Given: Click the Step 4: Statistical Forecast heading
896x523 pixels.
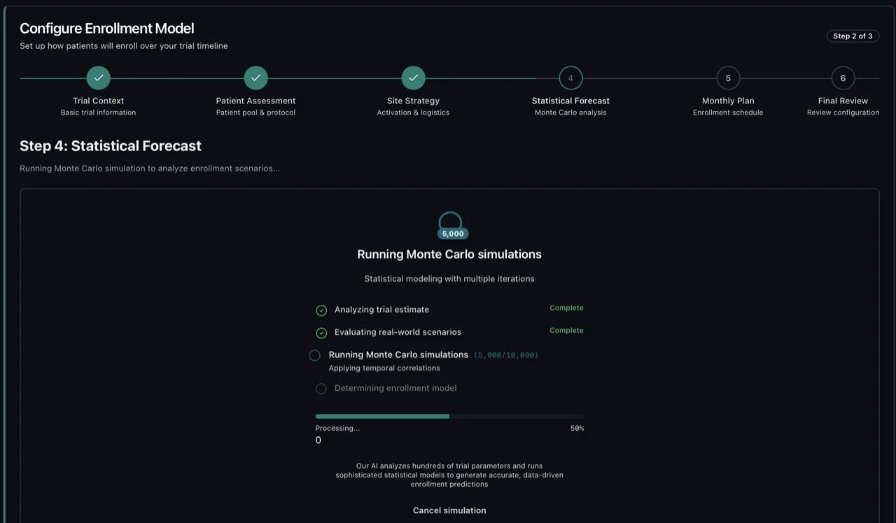Looking at the screenshot, I should coord(111,146).
